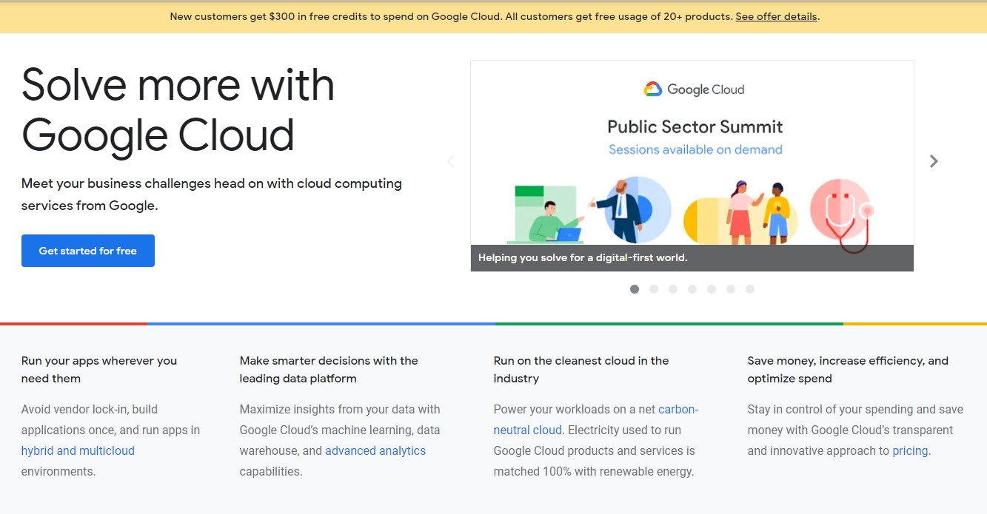Click 'Sessions available on demand' text
Screen dimensions: 987x514
(695, 149)
